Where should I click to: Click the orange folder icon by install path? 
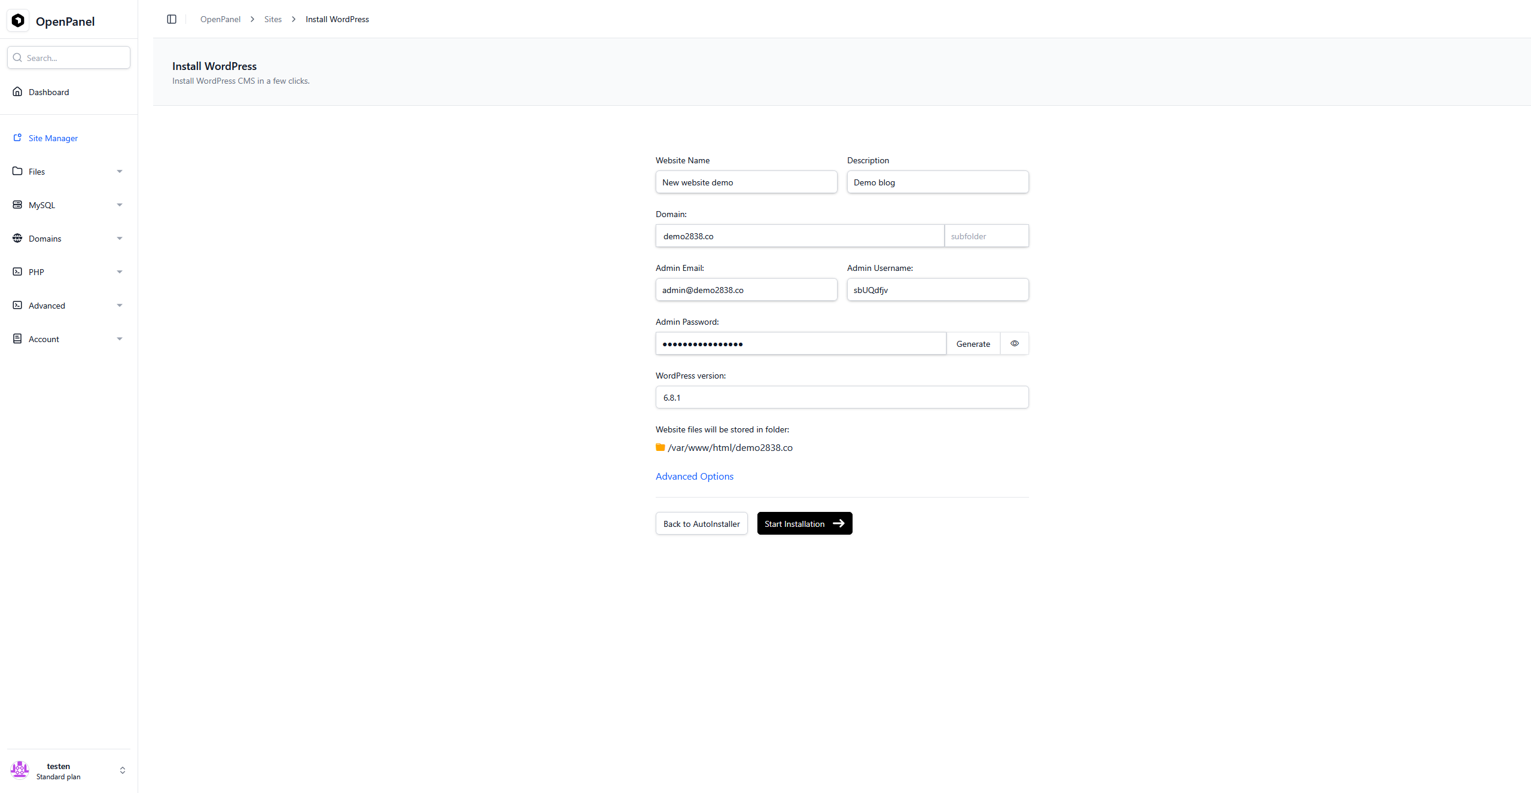point(661,447)
